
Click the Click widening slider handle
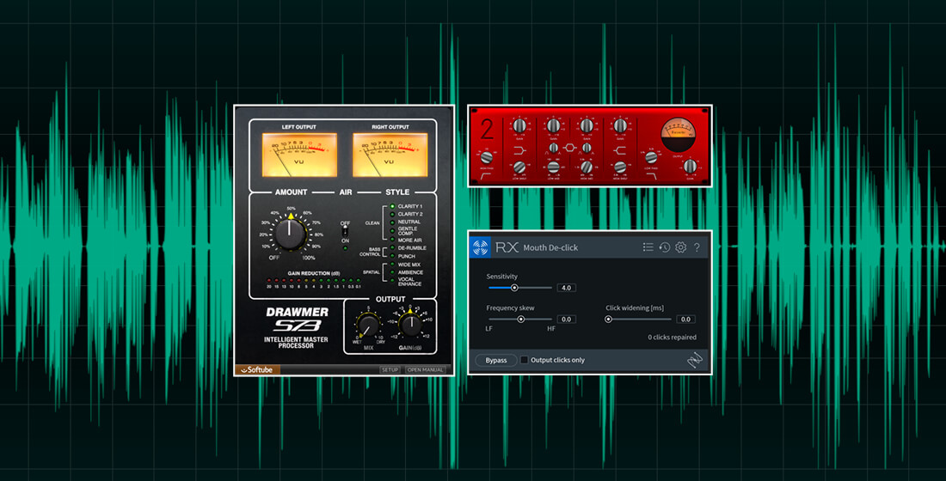(609, 319)
